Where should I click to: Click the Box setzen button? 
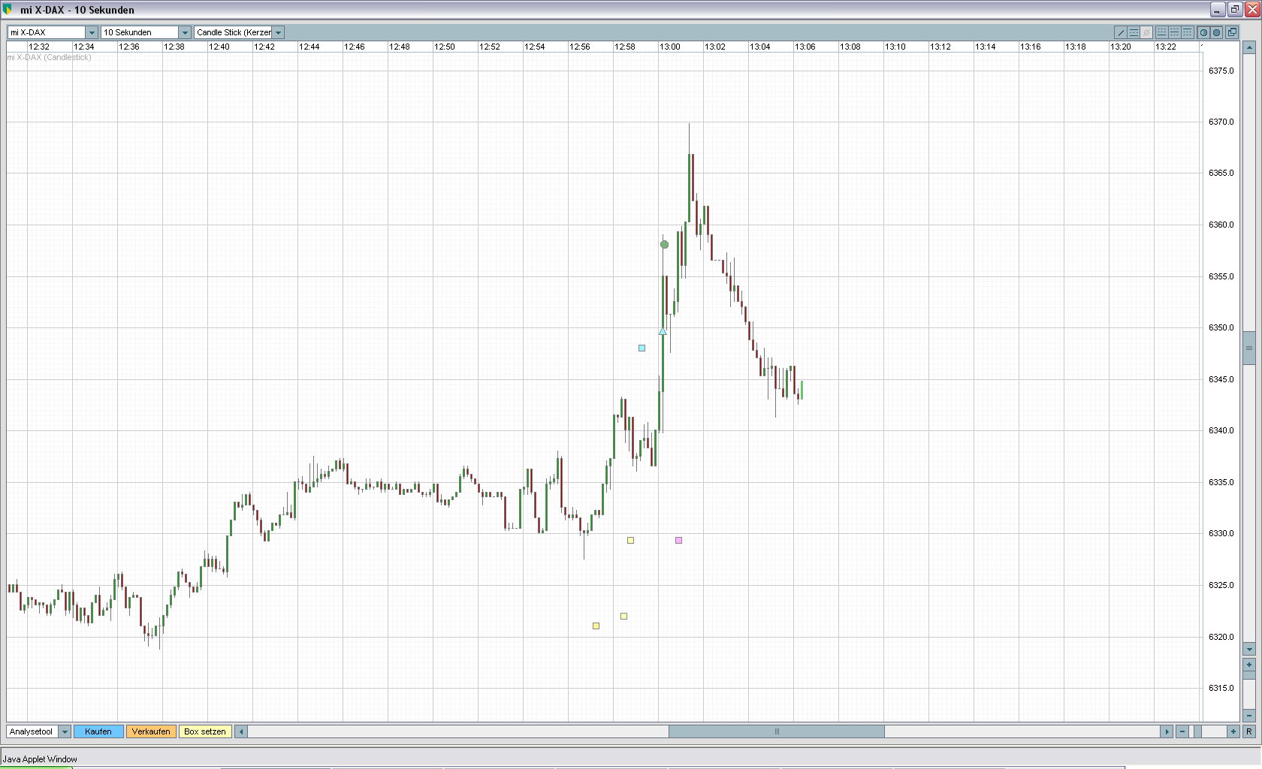tap(205, 731)
